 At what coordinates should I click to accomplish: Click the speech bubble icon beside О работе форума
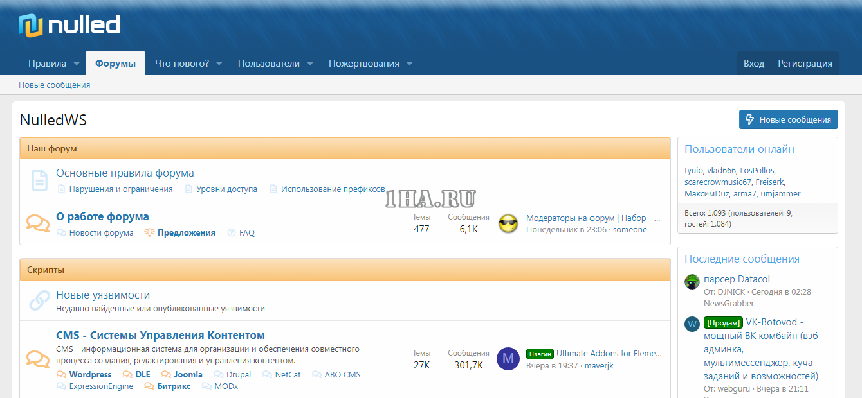pyautogui.click(x=38, y=223)
